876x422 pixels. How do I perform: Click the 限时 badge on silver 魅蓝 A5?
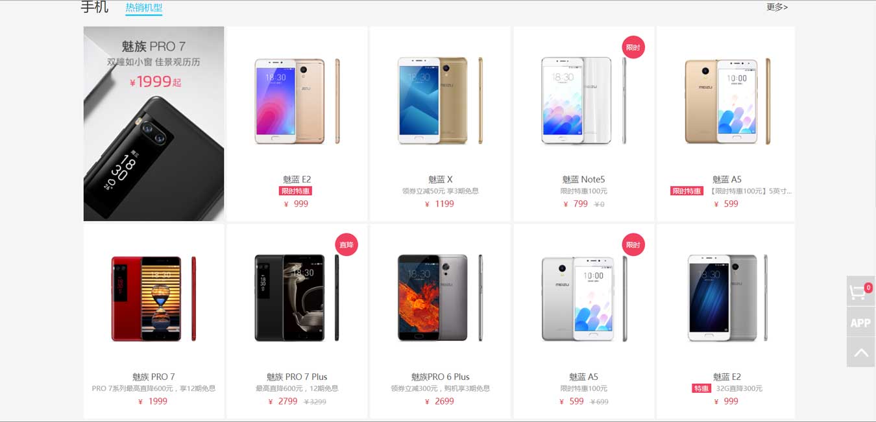pos(633,245)
